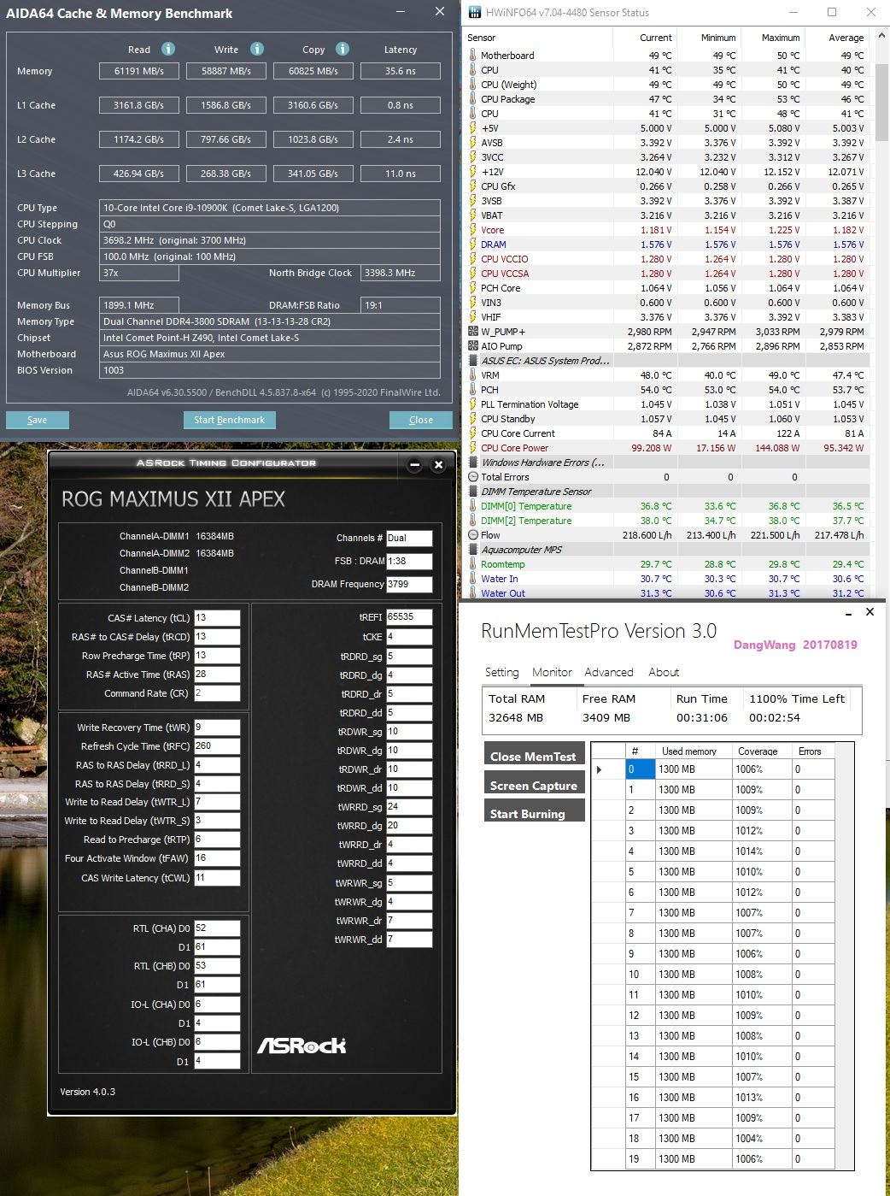Click the AIO Pump fan icon

[473, 346]
